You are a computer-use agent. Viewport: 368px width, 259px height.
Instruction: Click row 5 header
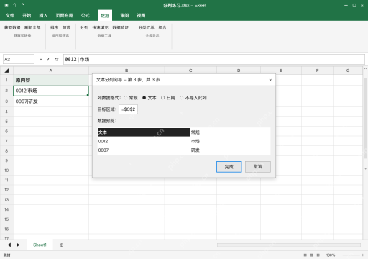pyautogui.click(x=6, y=122)
